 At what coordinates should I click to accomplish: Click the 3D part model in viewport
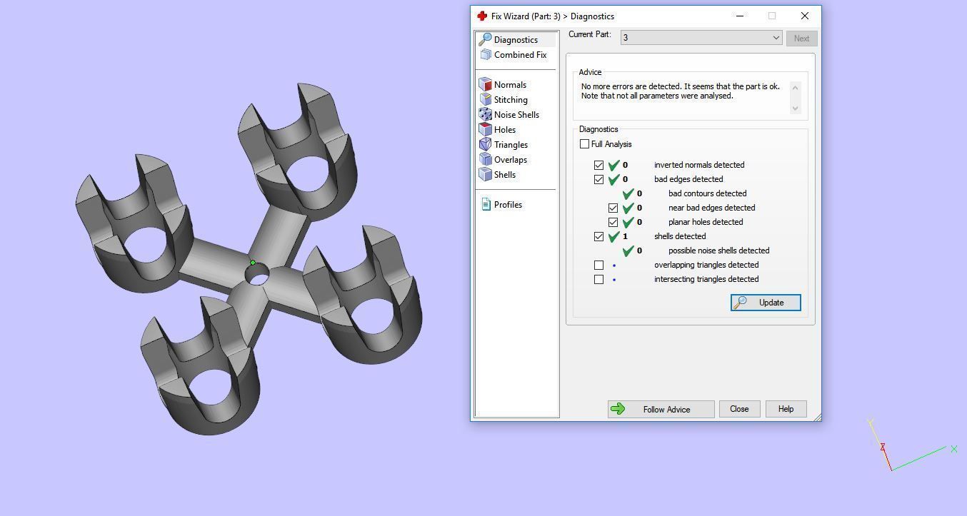(249, 258)
